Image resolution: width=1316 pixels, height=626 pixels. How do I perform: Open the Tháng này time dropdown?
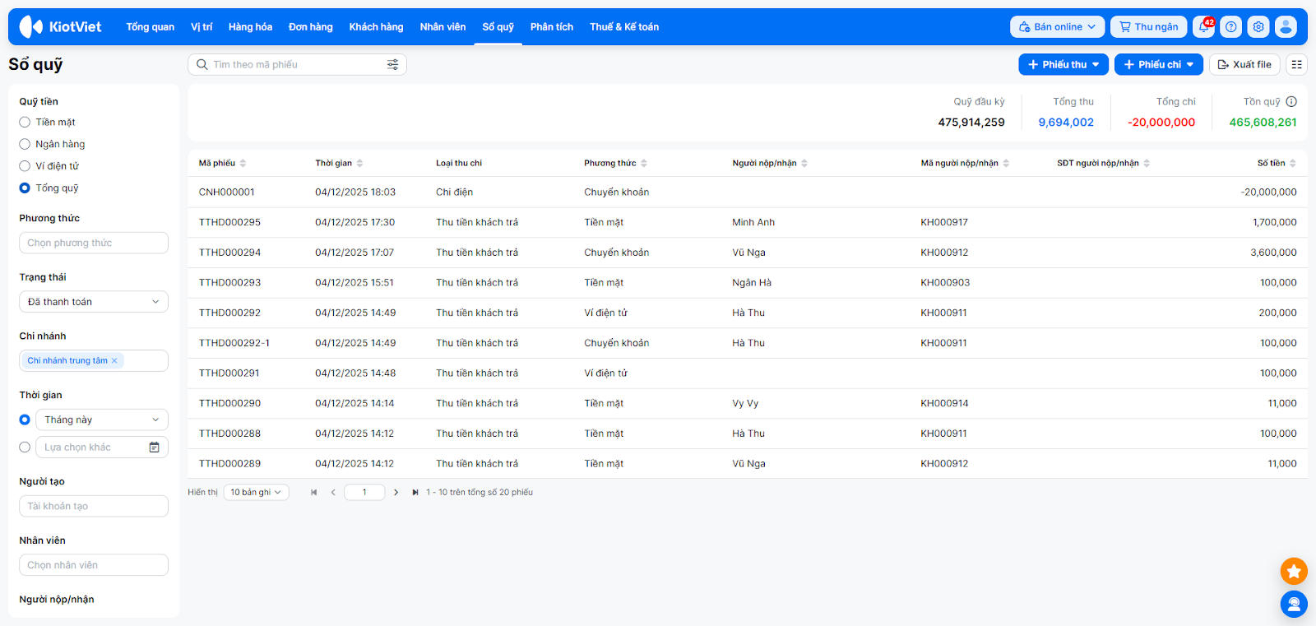pos(102,420)
